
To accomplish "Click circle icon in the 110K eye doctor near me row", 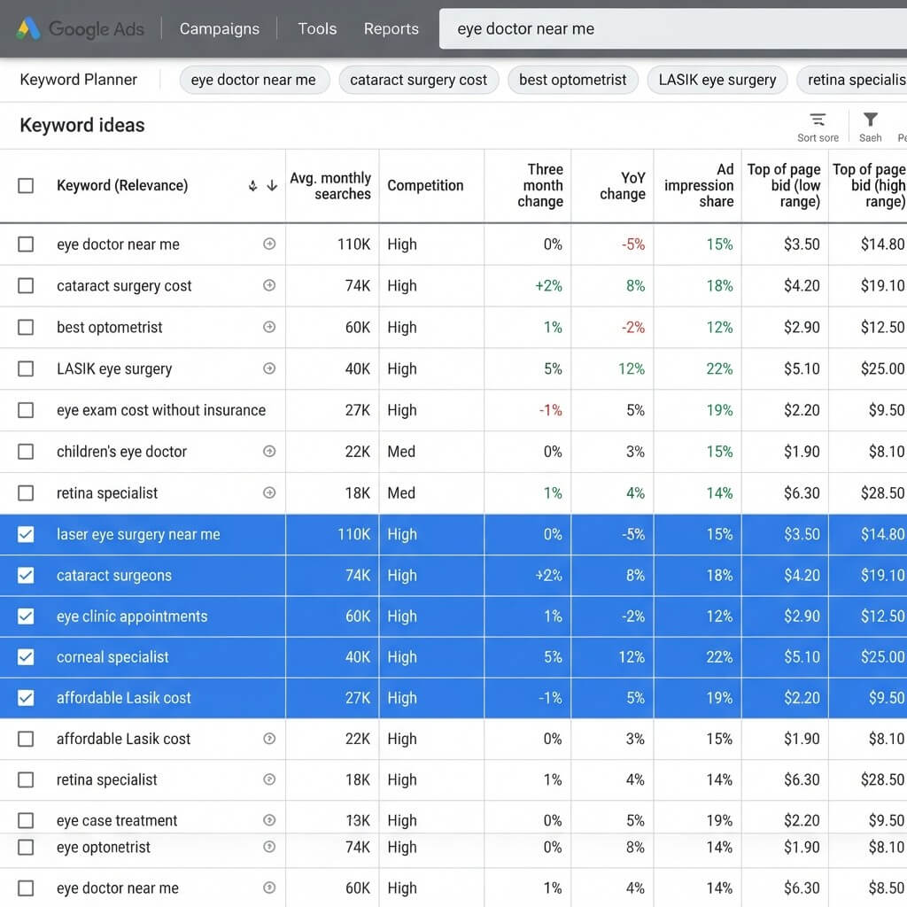I will click(x=269, y=244).
